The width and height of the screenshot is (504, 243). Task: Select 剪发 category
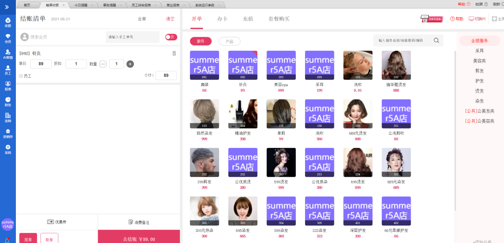pos(480,71)
